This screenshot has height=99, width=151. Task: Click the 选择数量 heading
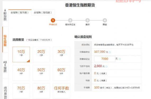[x=18, y=40]
